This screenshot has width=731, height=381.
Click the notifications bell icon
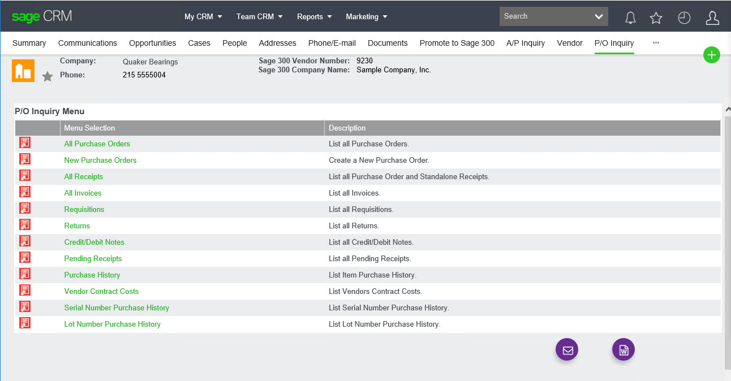coord(630,18)
